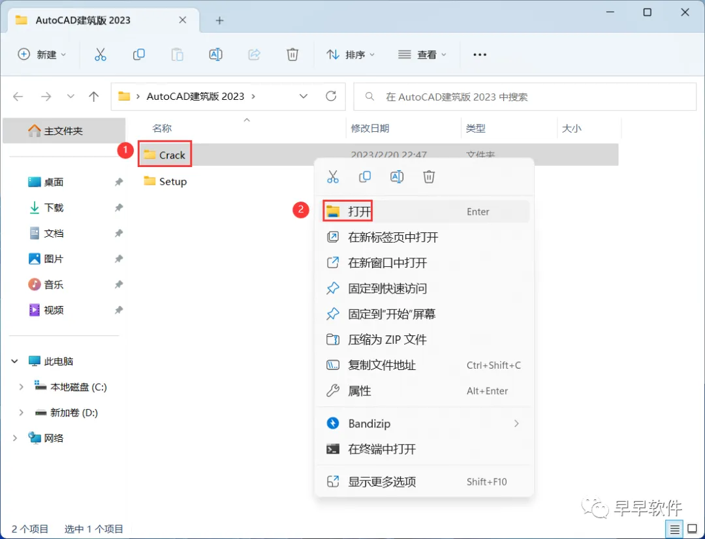Screen dimensions: 705x539
Task: Open the Bandizip submenu
Action: [424, 423]
